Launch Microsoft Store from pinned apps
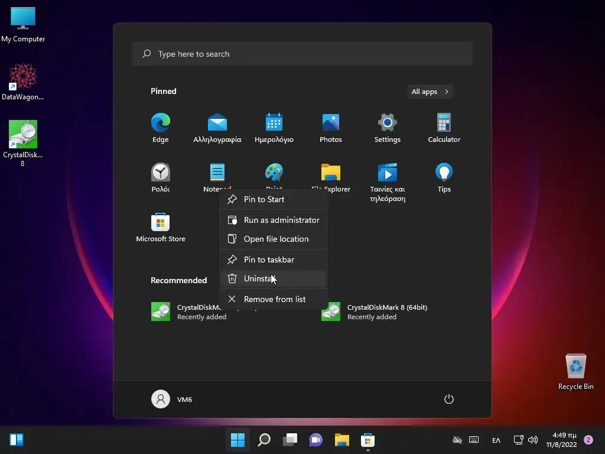Image resolution: width=605 pixels, height=454 pixels. click(161, 227)
